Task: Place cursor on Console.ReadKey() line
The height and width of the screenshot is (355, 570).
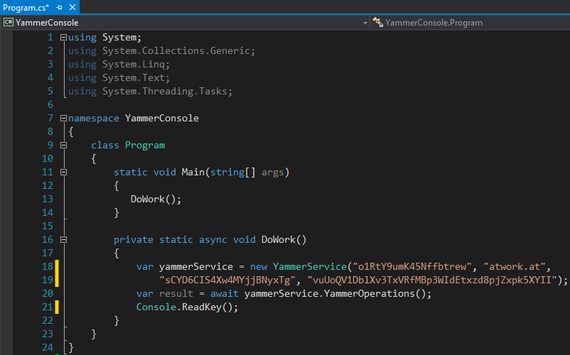Action: tap(187, 307)
